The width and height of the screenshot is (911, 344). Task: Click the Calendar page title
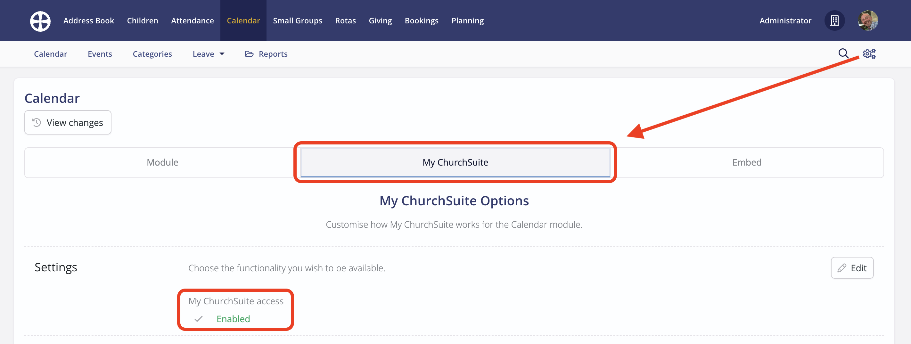click(52, 98)
